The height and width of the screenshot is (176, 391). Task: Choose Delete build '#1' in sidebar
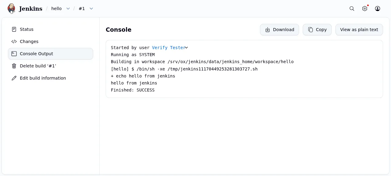(x=51, y=66)
